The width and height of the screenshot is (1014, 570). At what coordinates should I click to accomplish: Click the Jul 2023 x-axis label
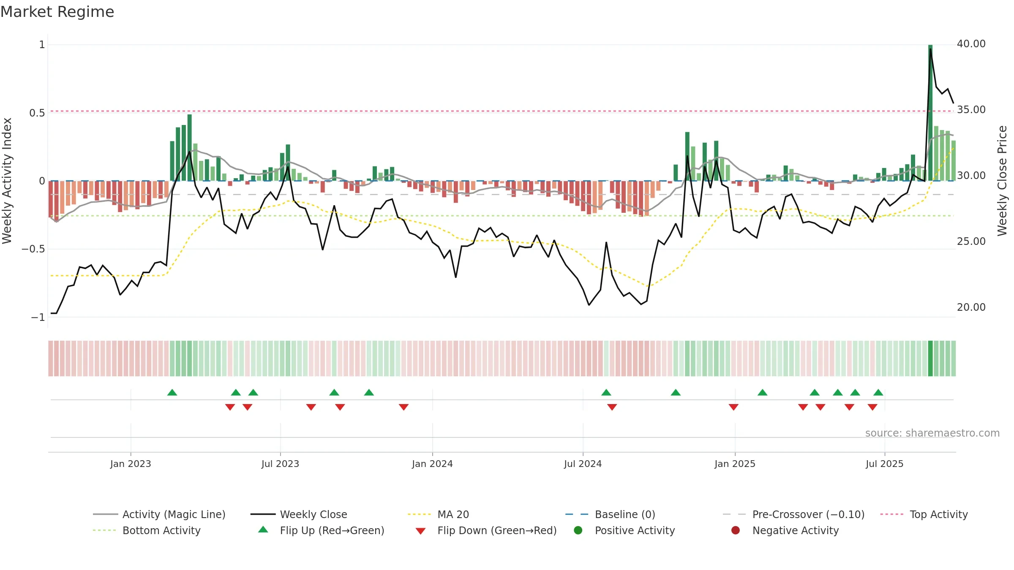click(280, 464)
